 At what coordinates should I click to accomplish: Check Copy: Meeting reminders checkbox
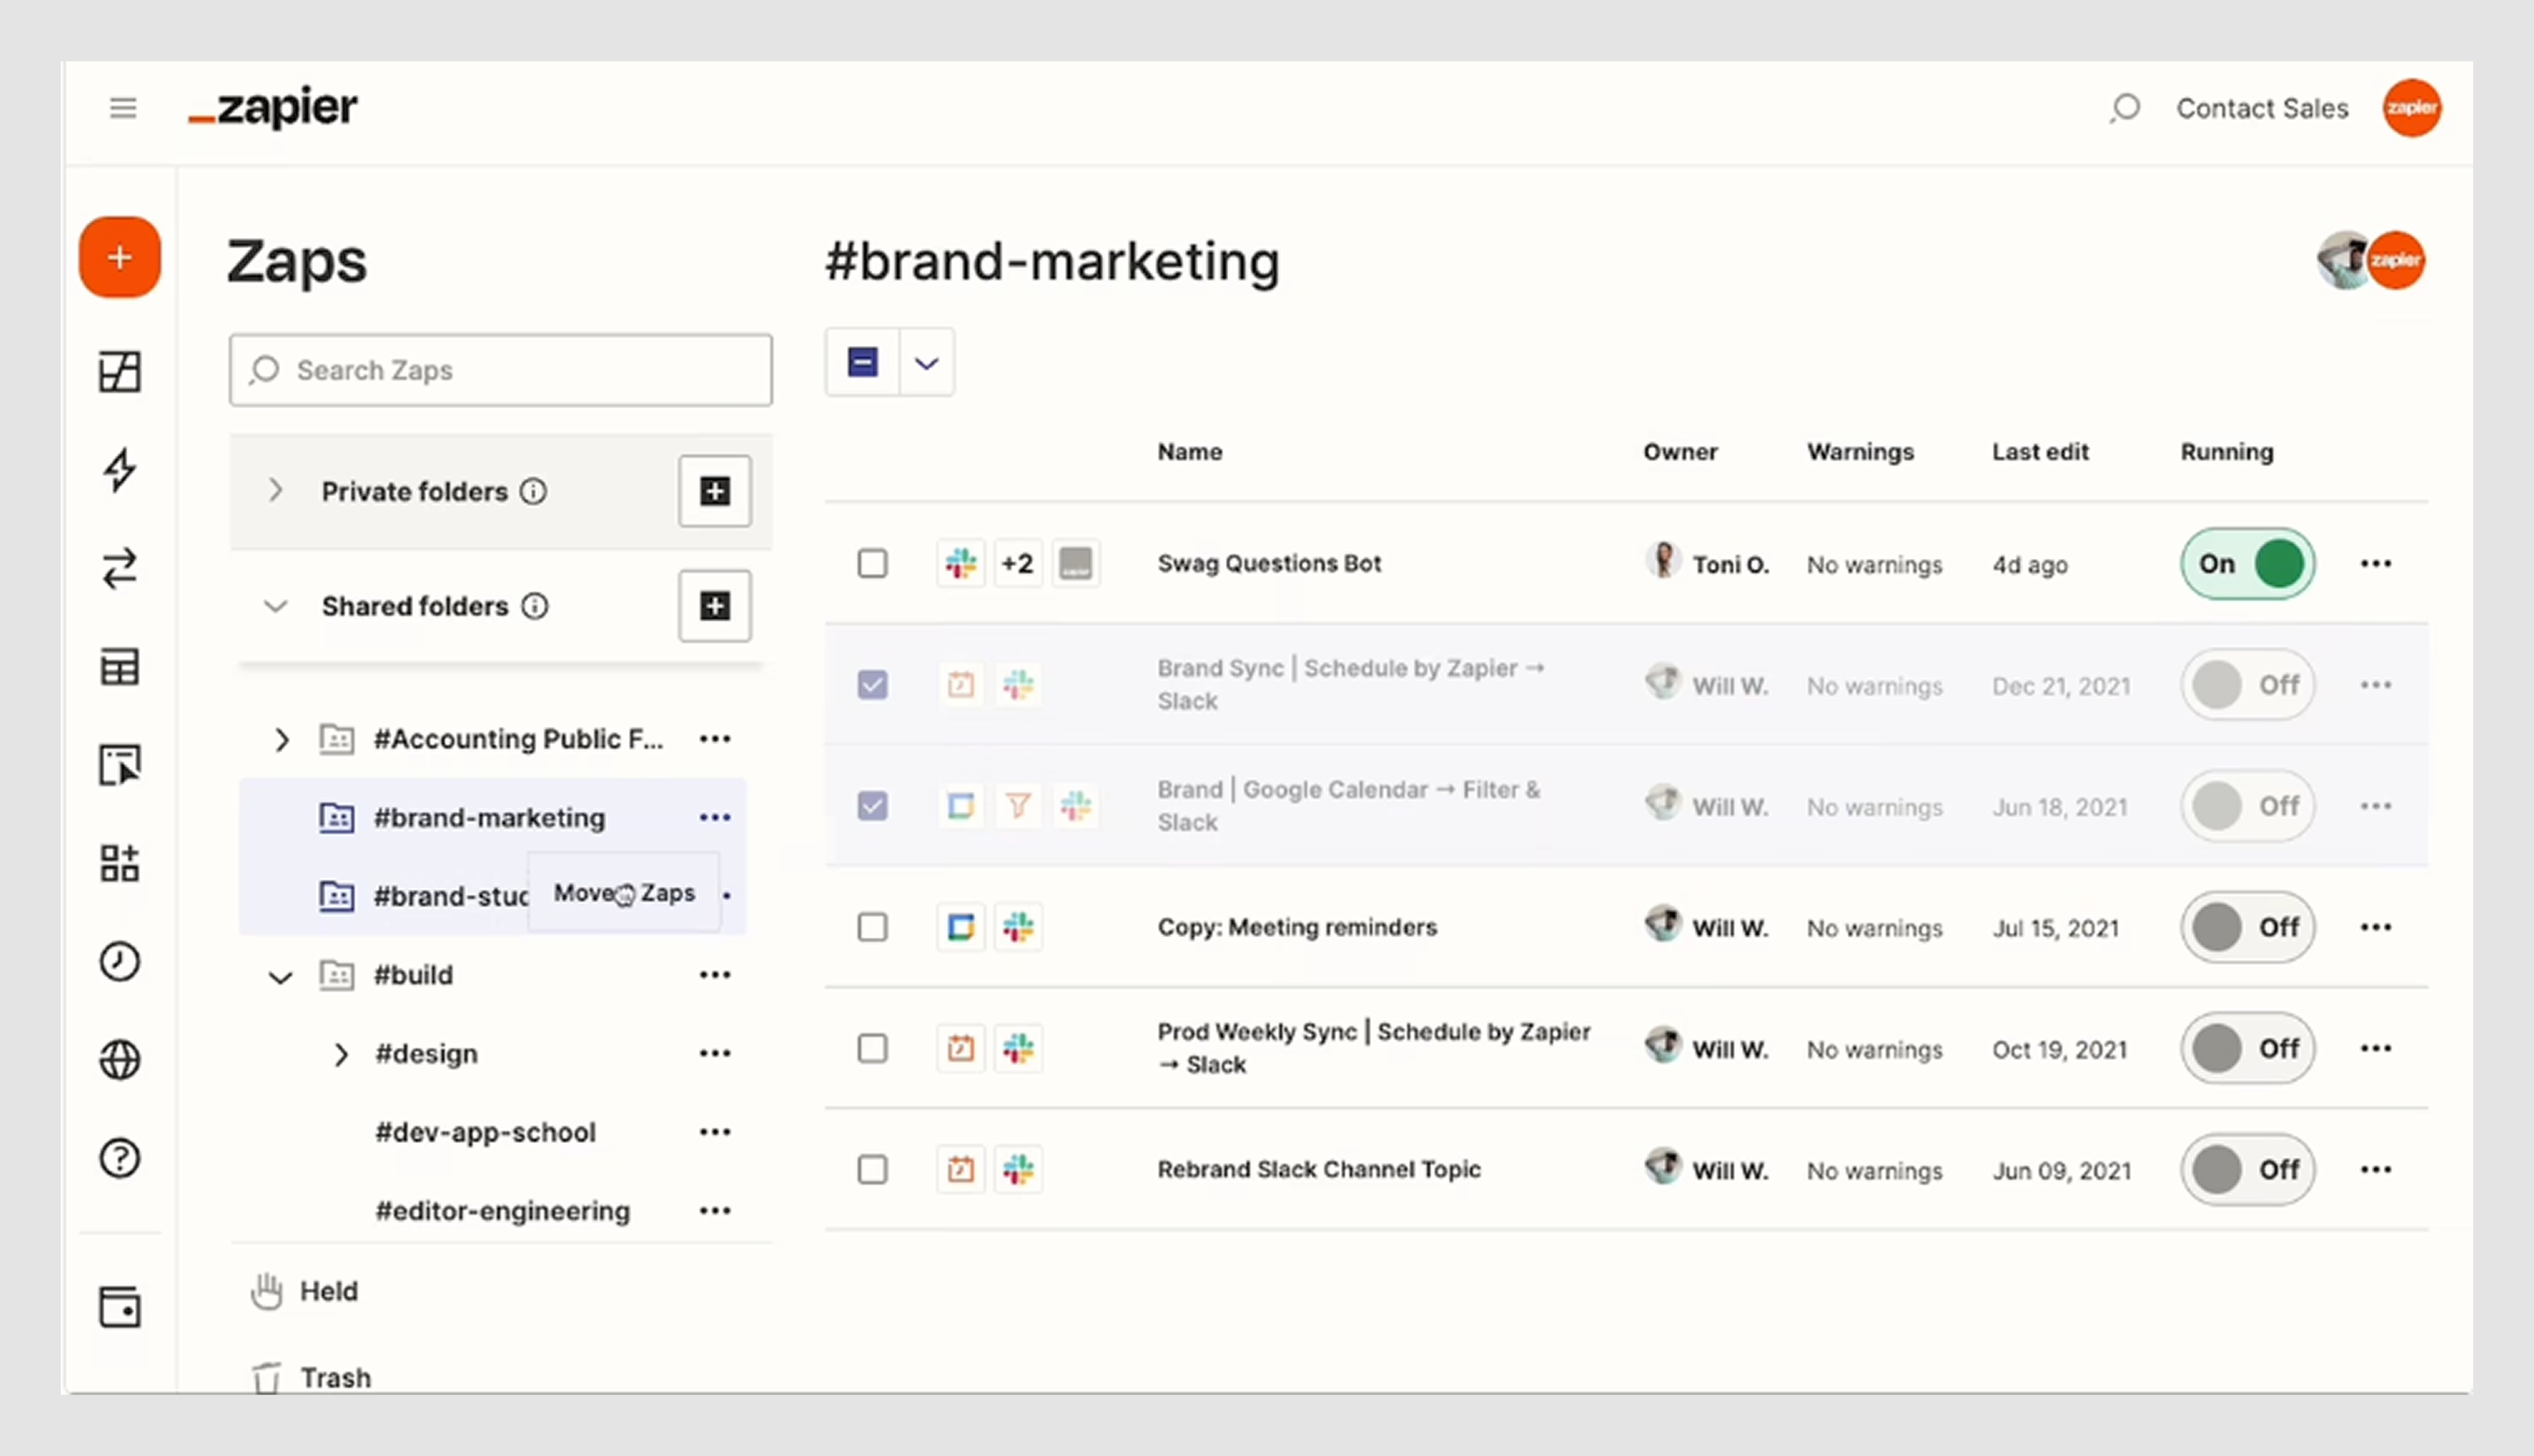[x=872, y=927]
